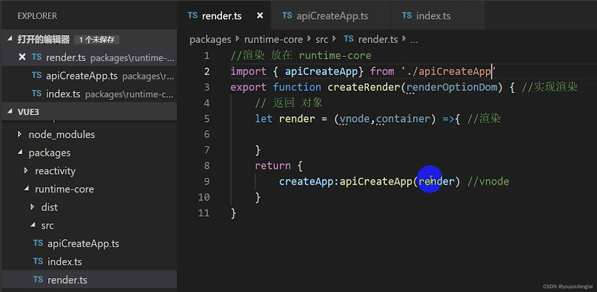
Task: Click TS icon beside index.ts in tree
Action: click(38, 261)
